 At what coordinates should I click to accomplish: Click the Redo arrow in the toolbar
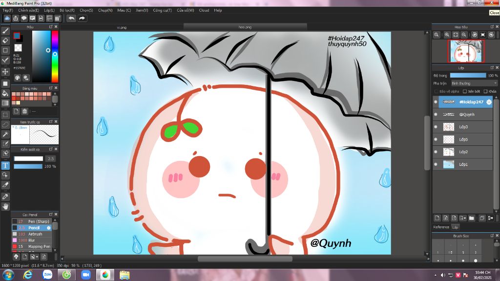(82, 19)
